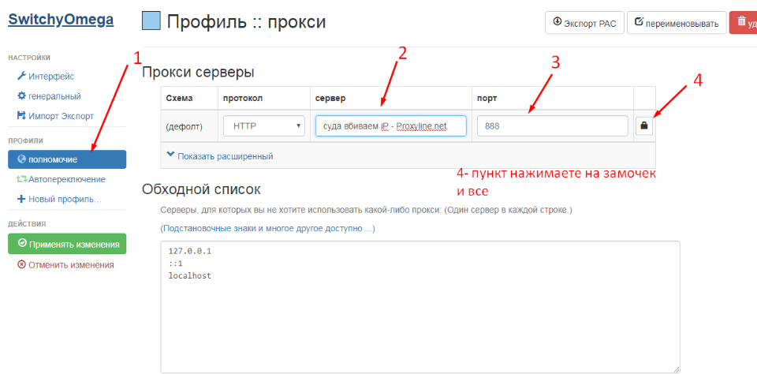Click the green 'Применять изменения' button

(67, 244)
